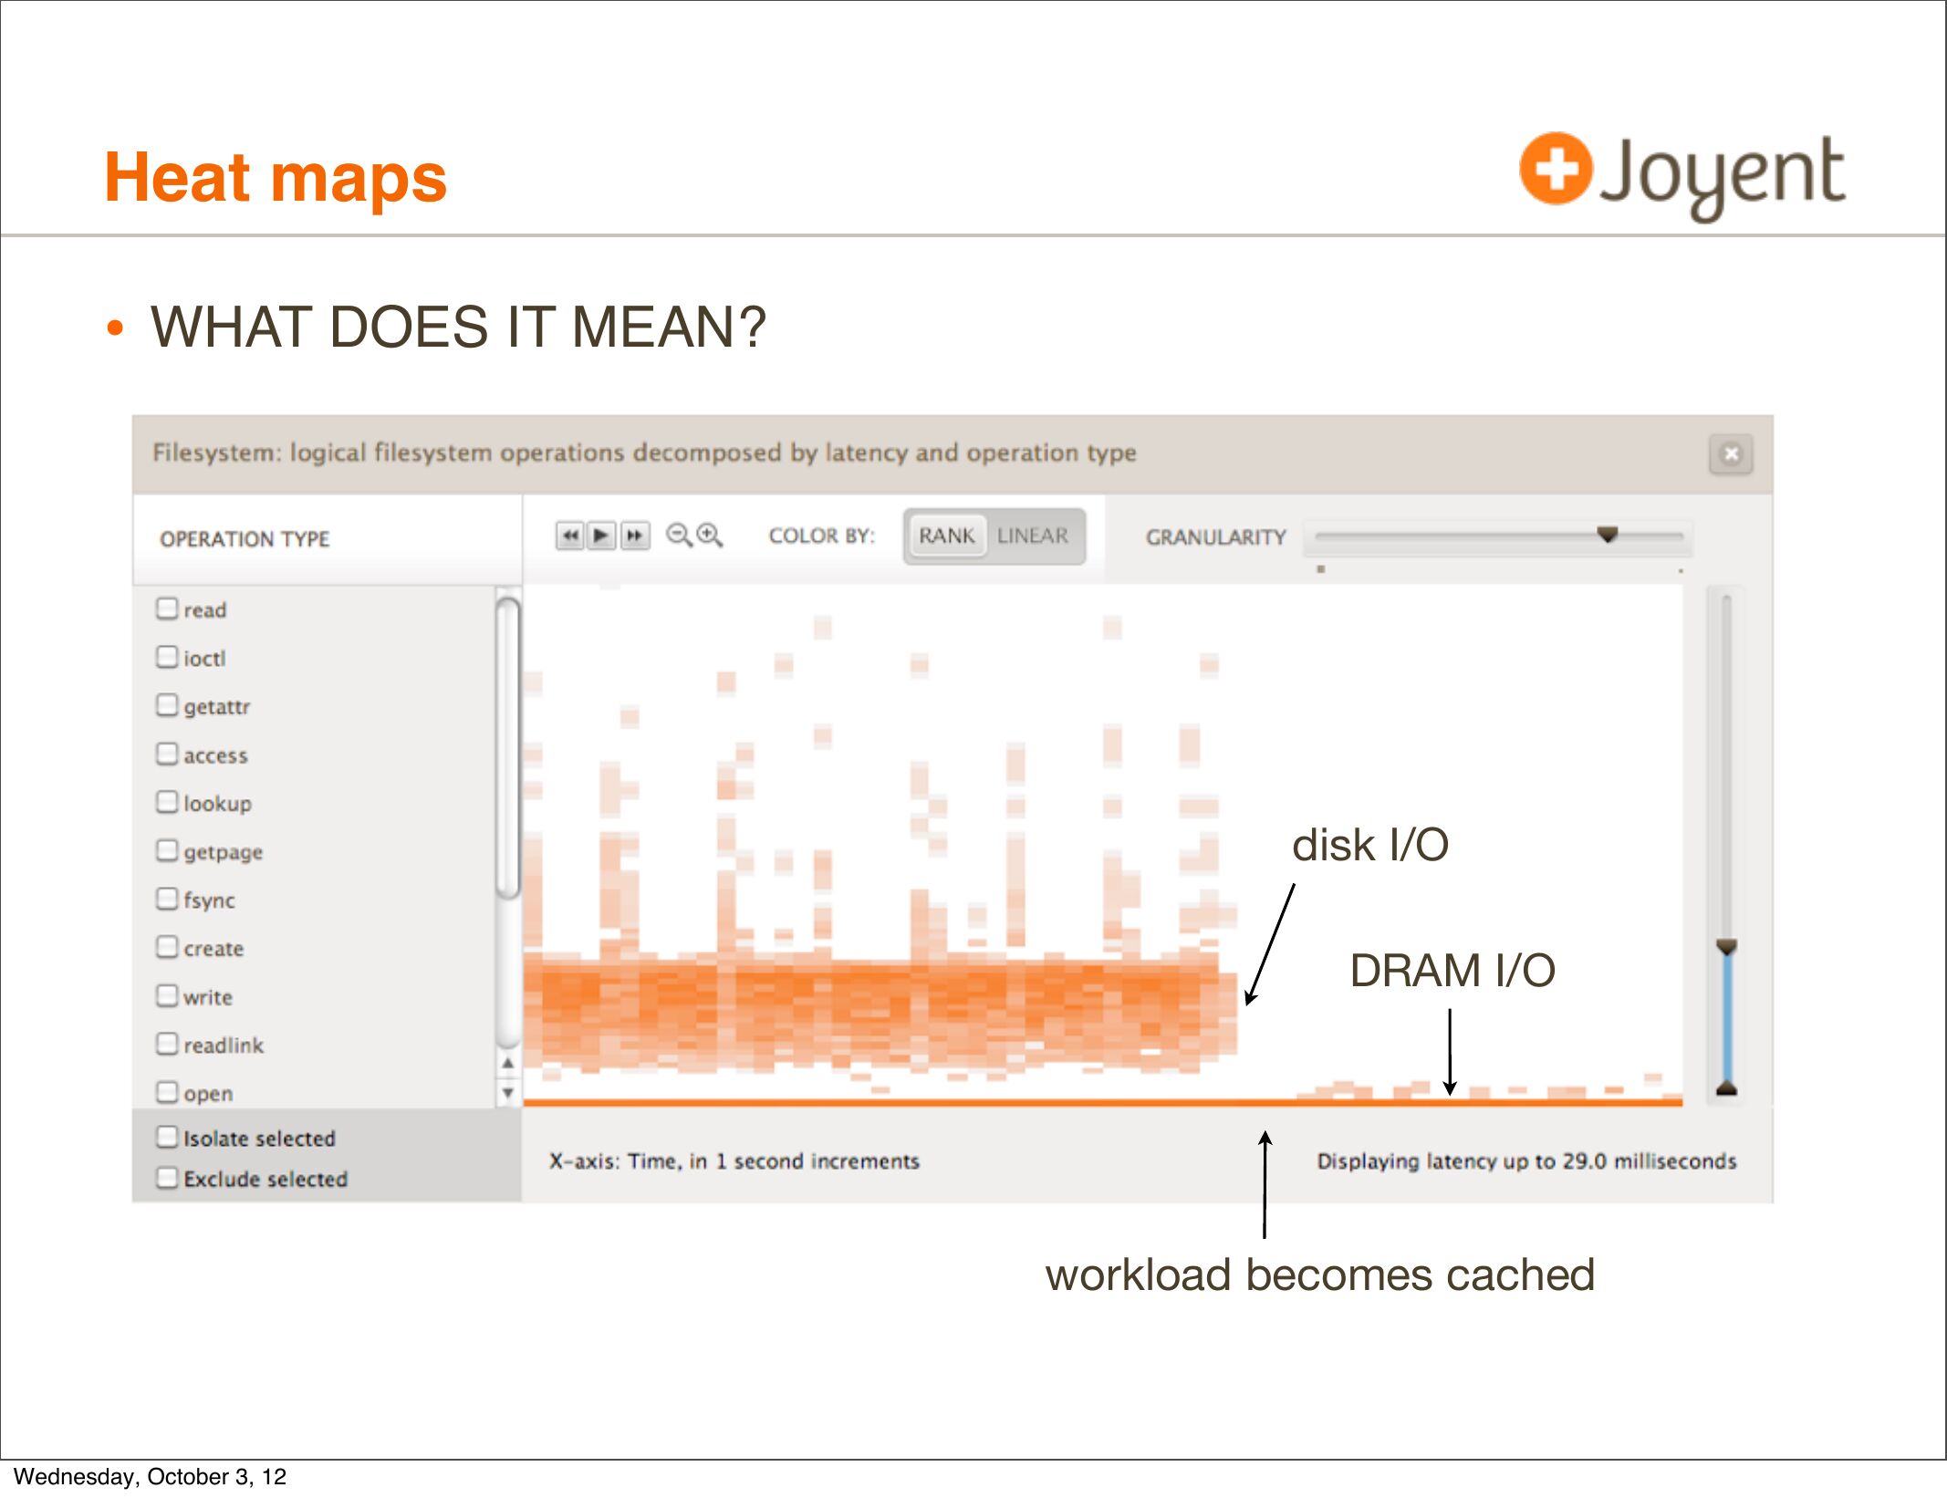The width and height of the screenshot is (1947, 1498).
Task: Enable the read operation checkbox
Action: [167, 609]
